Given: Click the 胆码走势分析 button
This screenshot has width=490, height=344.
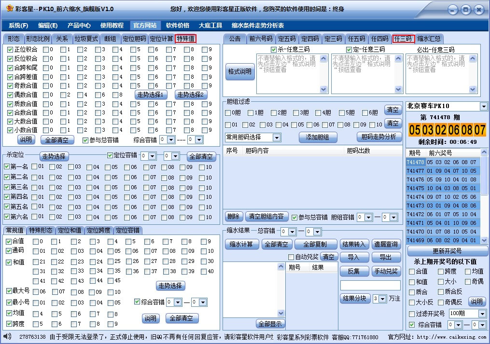Looking at the screenshot, I should pos(379,137).
